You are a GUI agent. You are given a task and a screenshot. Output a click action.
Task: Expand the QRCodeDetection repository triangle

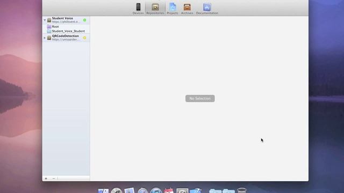45,38
